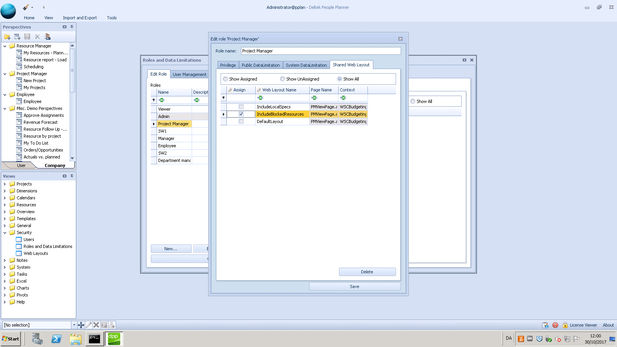The height and width of the screenshot is (347, 617).
Task: Open the No selection dropdown arrow
Action: pos(74,325)
